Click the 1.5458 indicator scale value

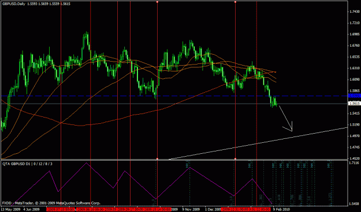355,203
